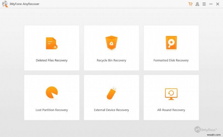Select the "Formatted Disk Recovery" label
This screenshot has height=137, width=223.
click(x=171, y=60)
